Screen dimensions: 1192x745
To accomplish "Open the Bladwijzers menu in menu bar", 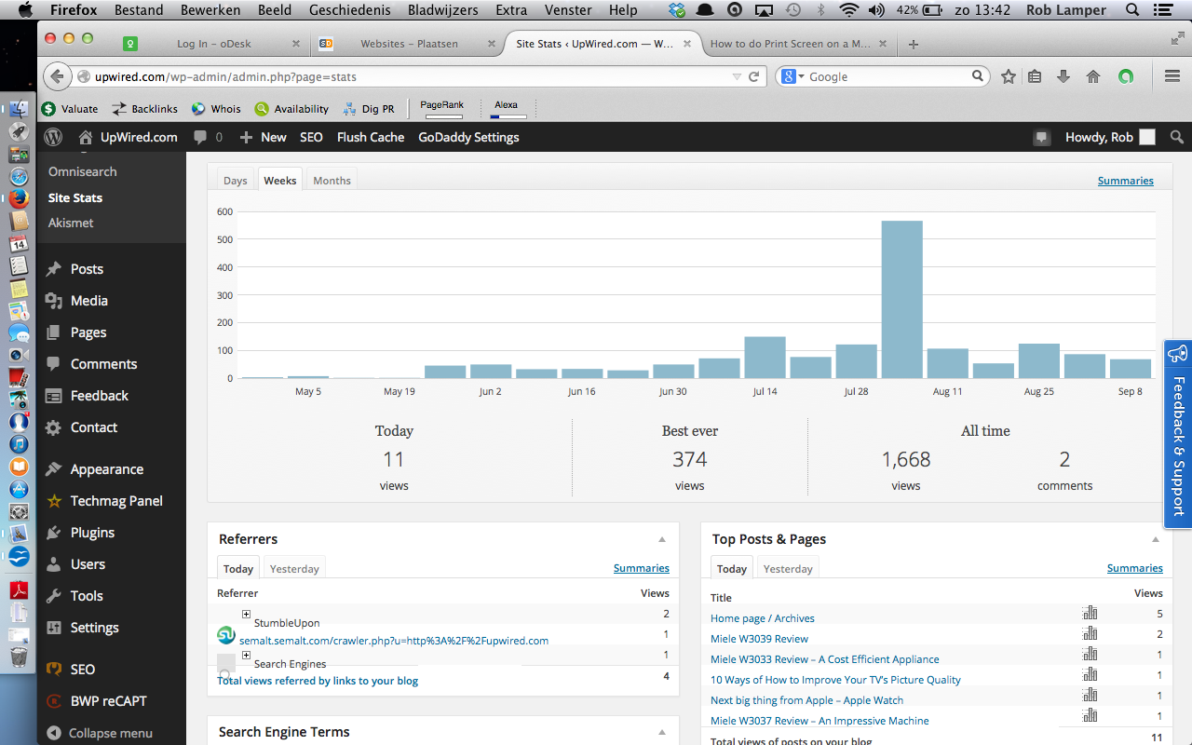I will coord(443,10).
